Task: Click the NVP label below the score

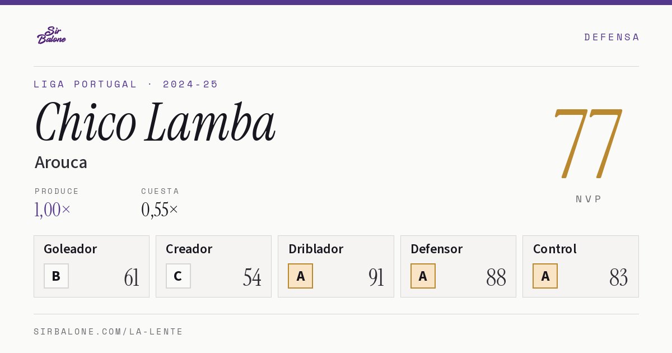Action: (x=589, y=199)
